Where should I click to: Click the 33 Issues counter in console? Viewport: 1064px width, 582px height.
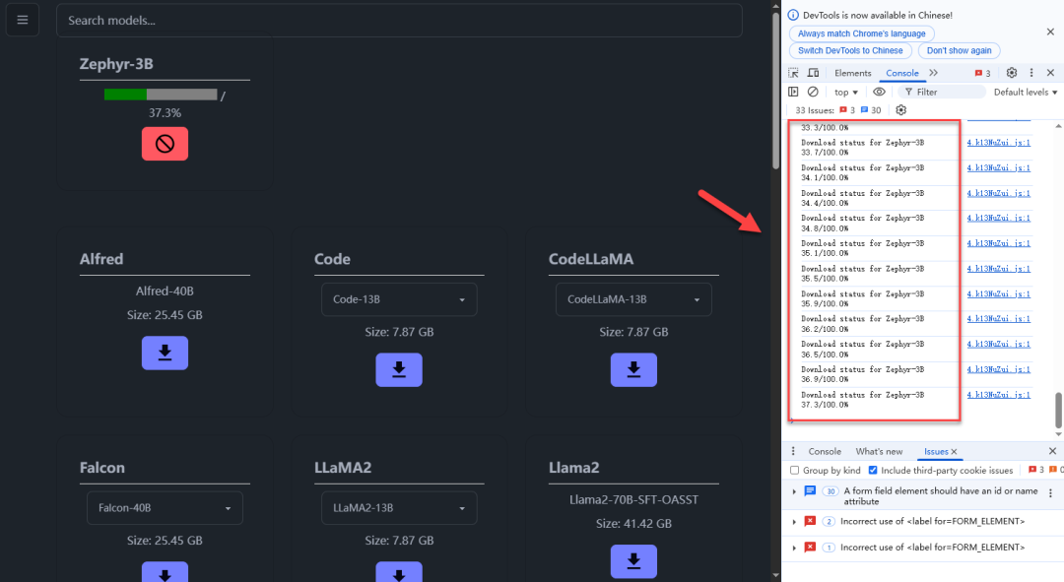point(838,110)
